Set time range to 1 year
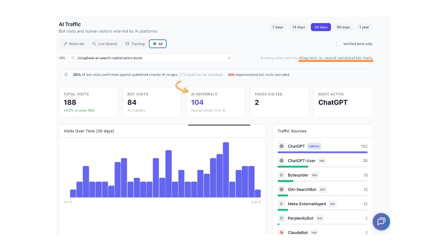Viewport: 447px width, 251px height. (x=364, y=27)
